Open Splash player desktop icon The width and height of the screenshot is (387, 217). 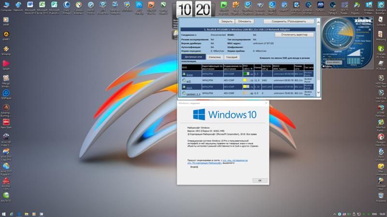pyautogui.click(x=6, y=65)
